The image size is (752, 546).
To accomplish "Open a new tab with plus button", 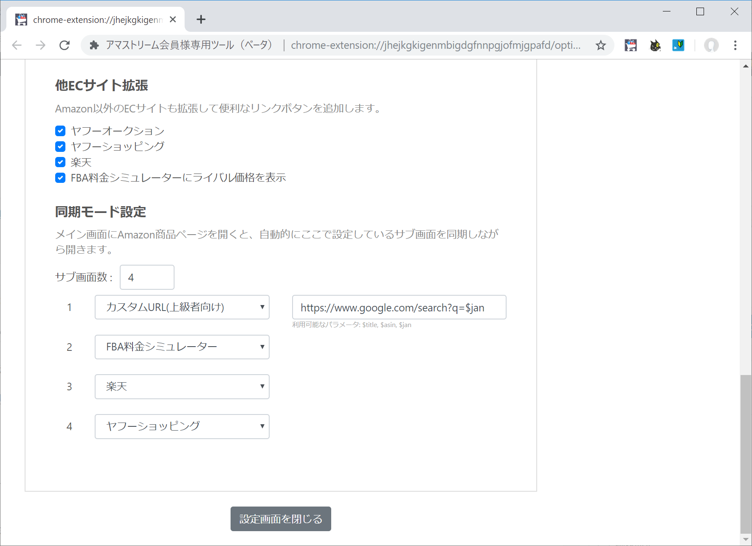I will pyautogui.click(x=201, y=19).
